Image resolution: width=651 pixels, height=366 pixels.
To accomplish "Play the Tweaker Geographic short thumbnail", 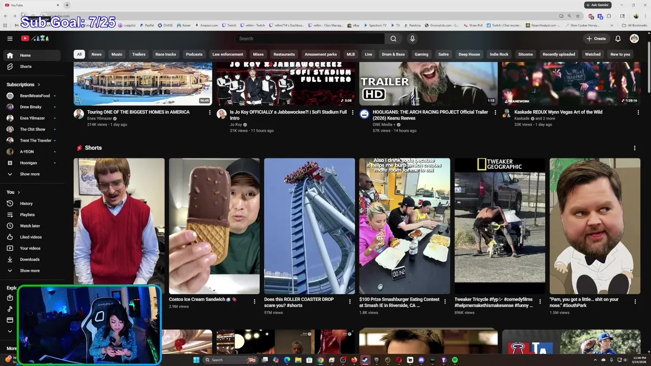I will (x=499, y=226).
